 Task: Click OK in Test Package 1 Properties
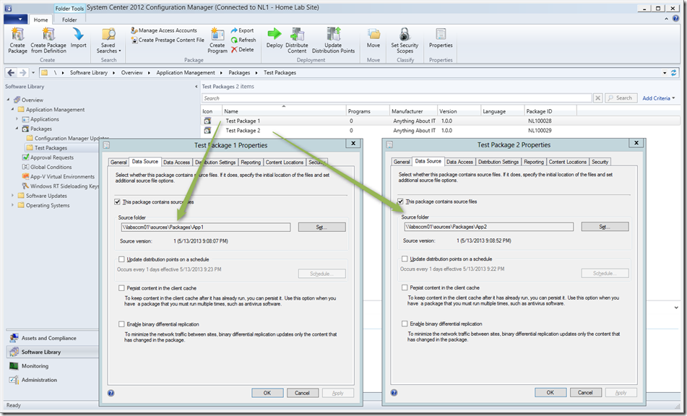point(267,393)
